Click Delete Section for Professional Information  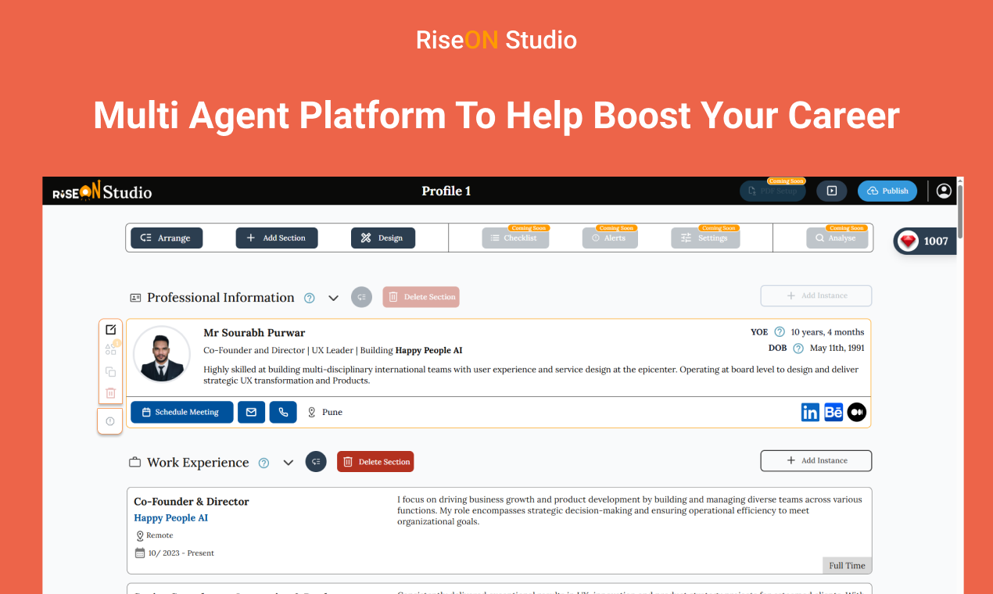[421, 297]
